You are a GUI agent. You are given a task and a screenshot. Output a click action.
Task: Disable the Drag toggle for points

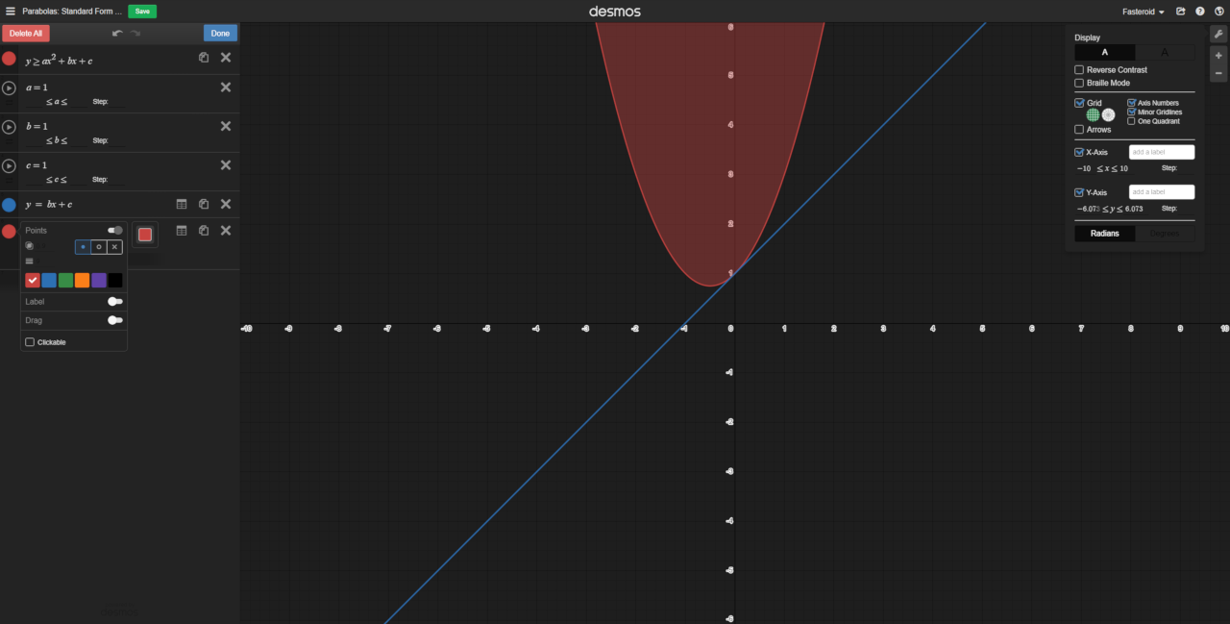(x=114, y=320)
